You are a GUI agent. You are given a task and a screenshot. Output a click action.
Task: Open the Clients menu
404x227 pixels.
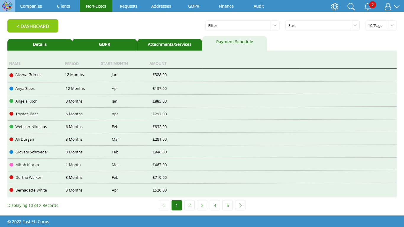point(64,6)
